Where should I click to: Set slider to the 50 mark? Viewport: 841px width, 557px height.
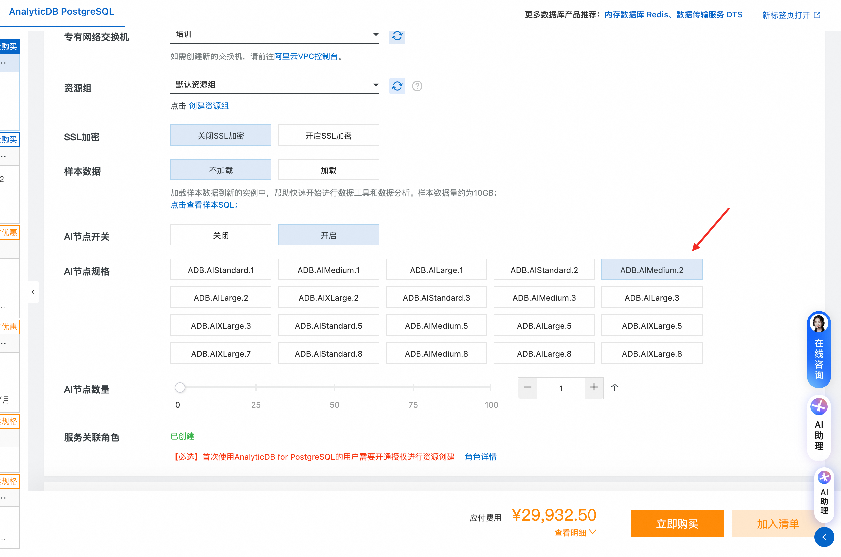point(334,387)
